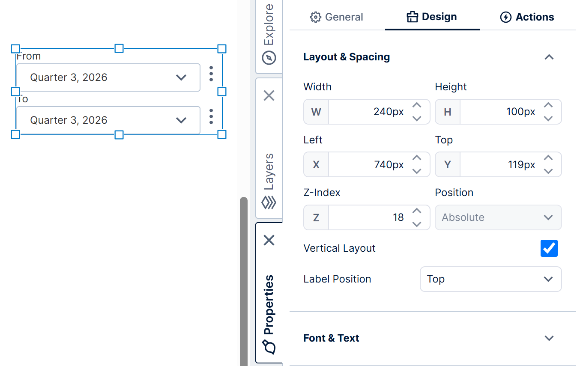Viewport: 580px width, 366px height.
Task: Open the From quarter dropdown
Action: (108, 77)
